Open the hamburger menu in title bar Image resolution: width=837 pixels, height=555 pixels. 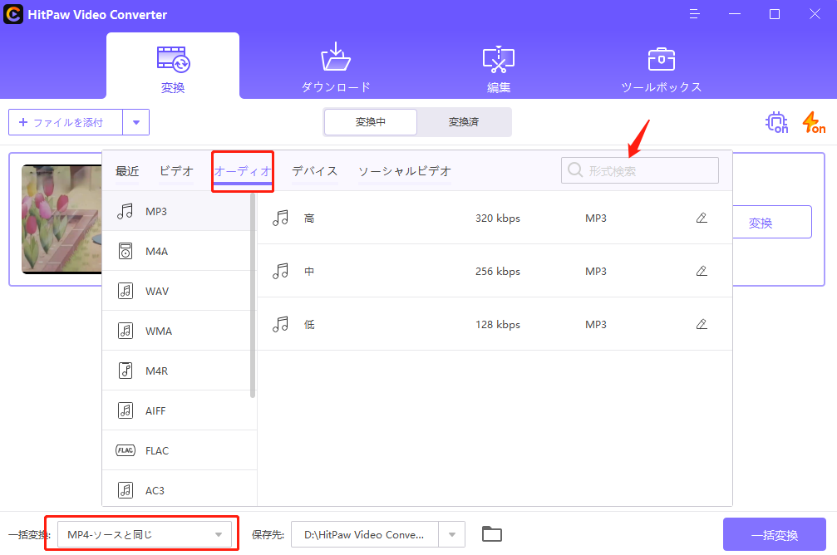[x=694, y=14]
